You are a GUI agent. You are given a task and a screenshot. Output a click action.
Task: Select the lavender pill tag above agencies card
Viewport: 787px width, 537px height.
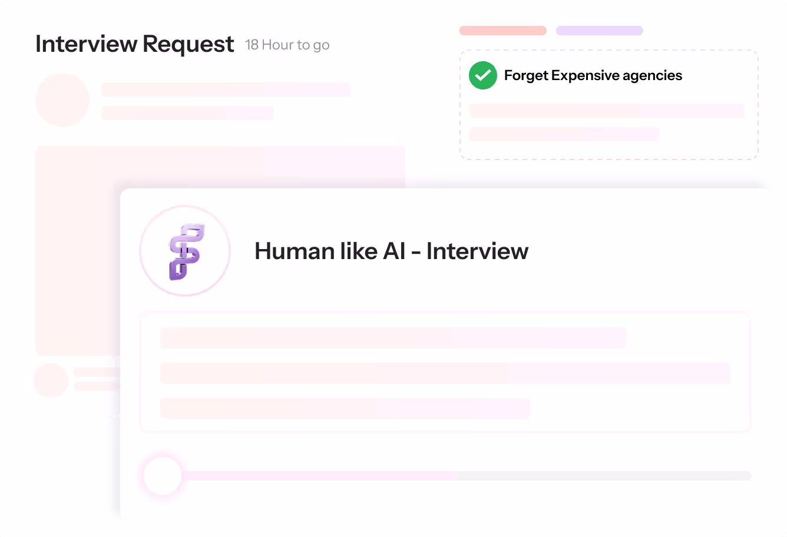point(600,31)
